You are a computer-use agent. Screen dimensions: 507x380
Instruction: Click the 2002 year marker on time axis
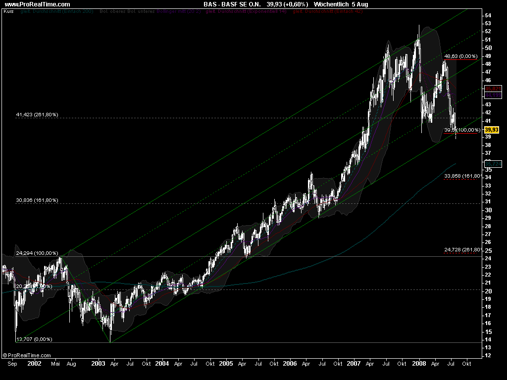(34, 364)
